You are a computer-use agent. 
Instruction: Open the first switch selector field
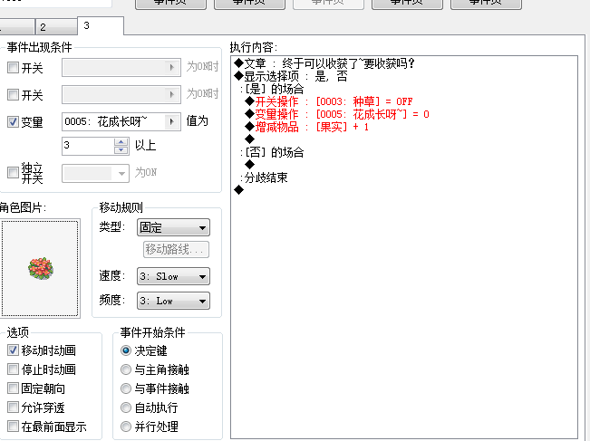tap(121, 68)
